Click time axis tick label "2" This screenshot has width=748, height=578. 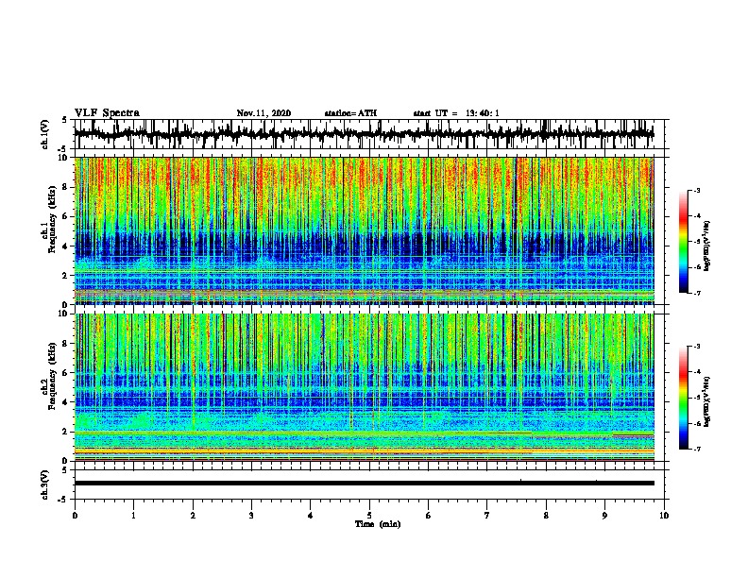point(193,516)
